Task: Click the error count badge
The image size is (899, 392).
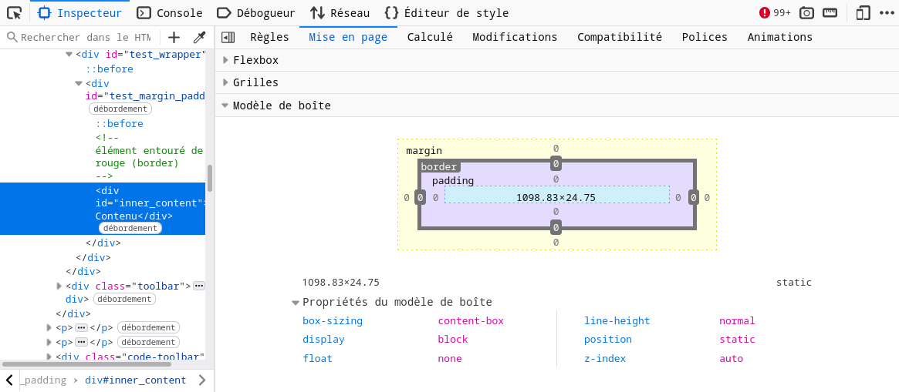Action: tap(775, 12)
